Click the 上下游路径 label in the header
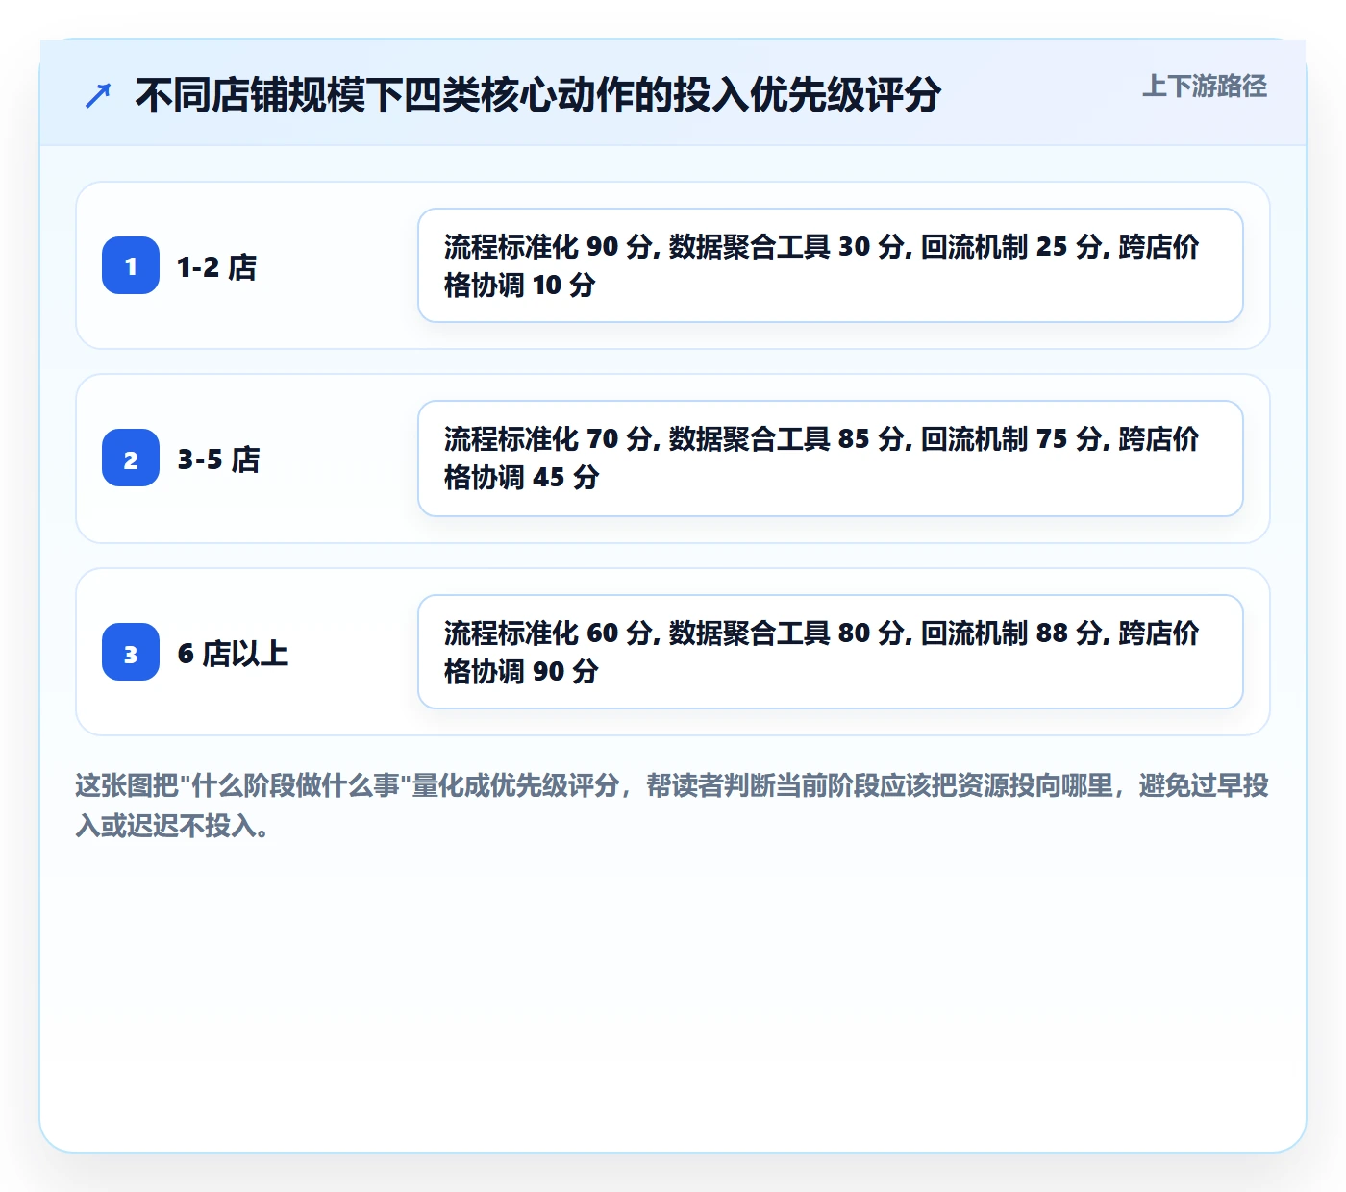 point(1205,87)
